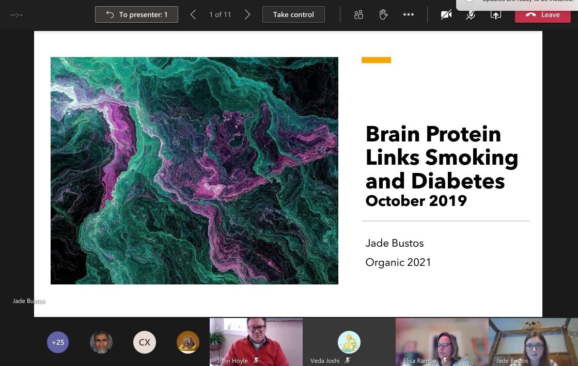Toggle the camera on
This screenshot has width=578, height=366.
(446, 15)
